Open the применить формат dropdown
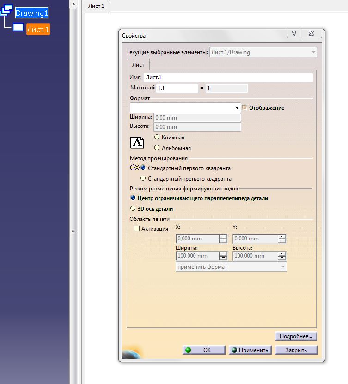 (x=231, y=267)
